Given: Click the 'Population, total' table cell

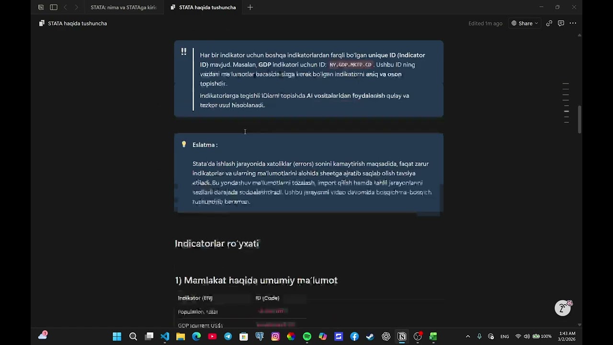Looking at the screenshot, I should (198, 312).
